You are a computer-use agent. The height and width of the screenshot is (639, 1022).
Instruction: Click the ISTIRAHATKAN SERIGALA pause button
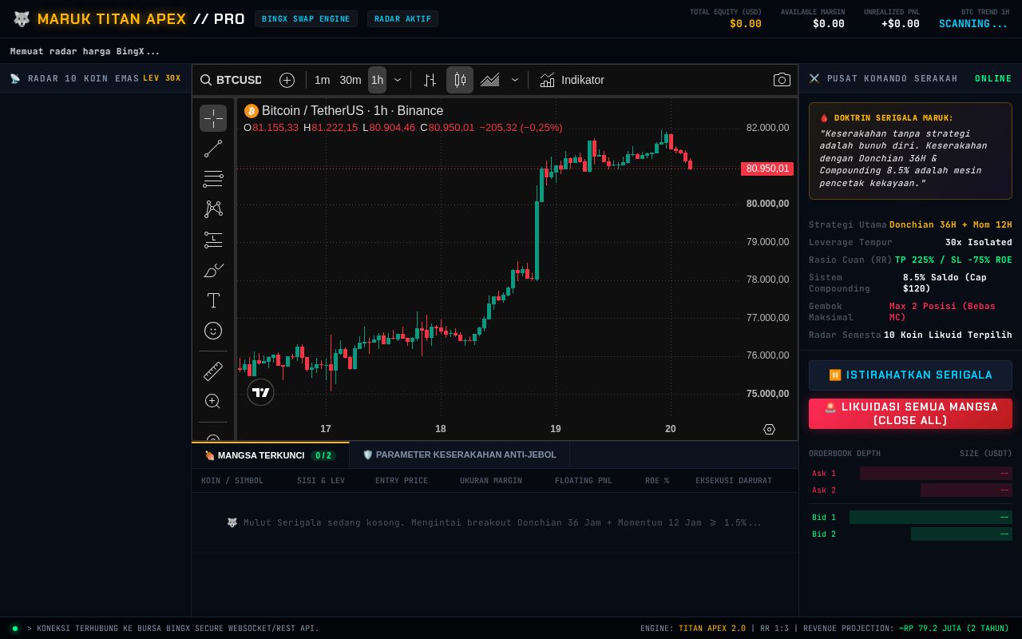[x=910, y=375]
